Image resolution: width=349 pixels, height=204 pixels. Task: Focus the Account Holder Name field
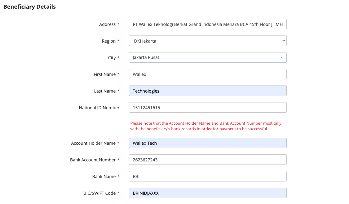click(x=208, y=143)
